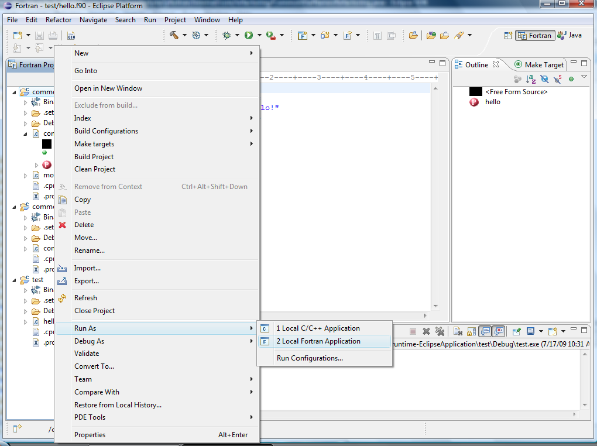Switch to the Fortran perspective
This screenshot has width=597, height=446.
point(535,36)
